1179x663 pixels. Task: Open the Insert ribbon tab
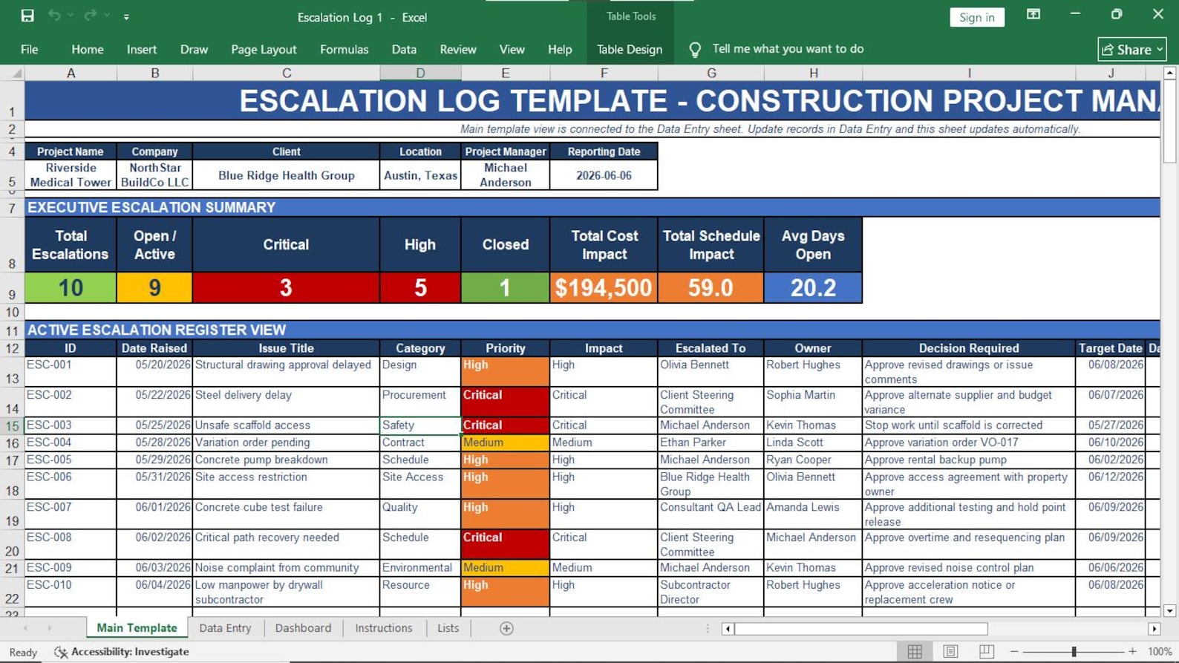[x=142, y=49]
